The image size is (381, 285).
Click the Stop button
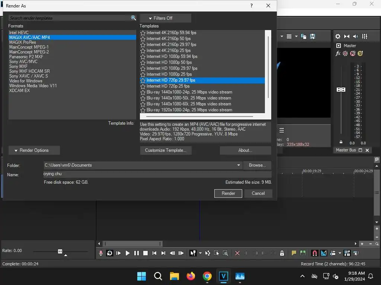click(x=145, y=253)
